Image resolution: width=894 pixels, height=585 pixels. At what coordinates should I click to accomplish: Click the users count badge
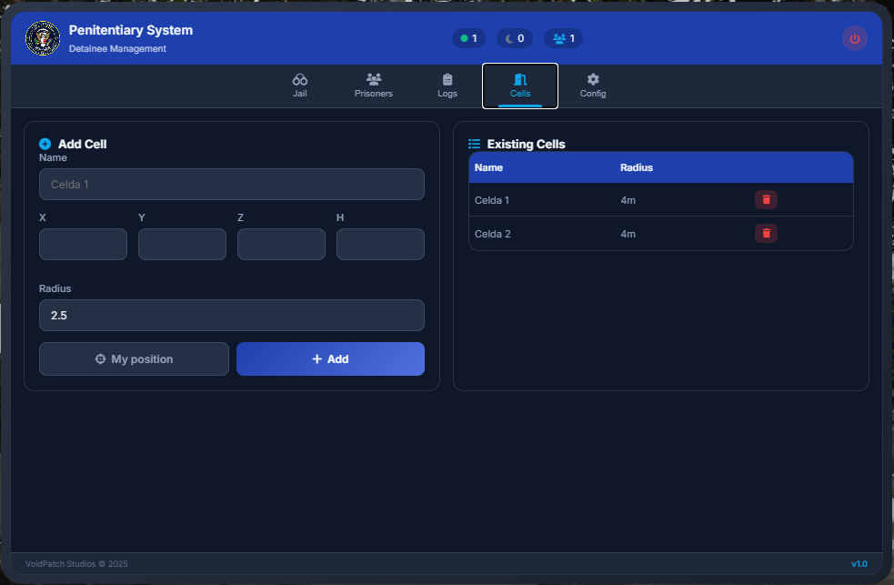[563, 38]
